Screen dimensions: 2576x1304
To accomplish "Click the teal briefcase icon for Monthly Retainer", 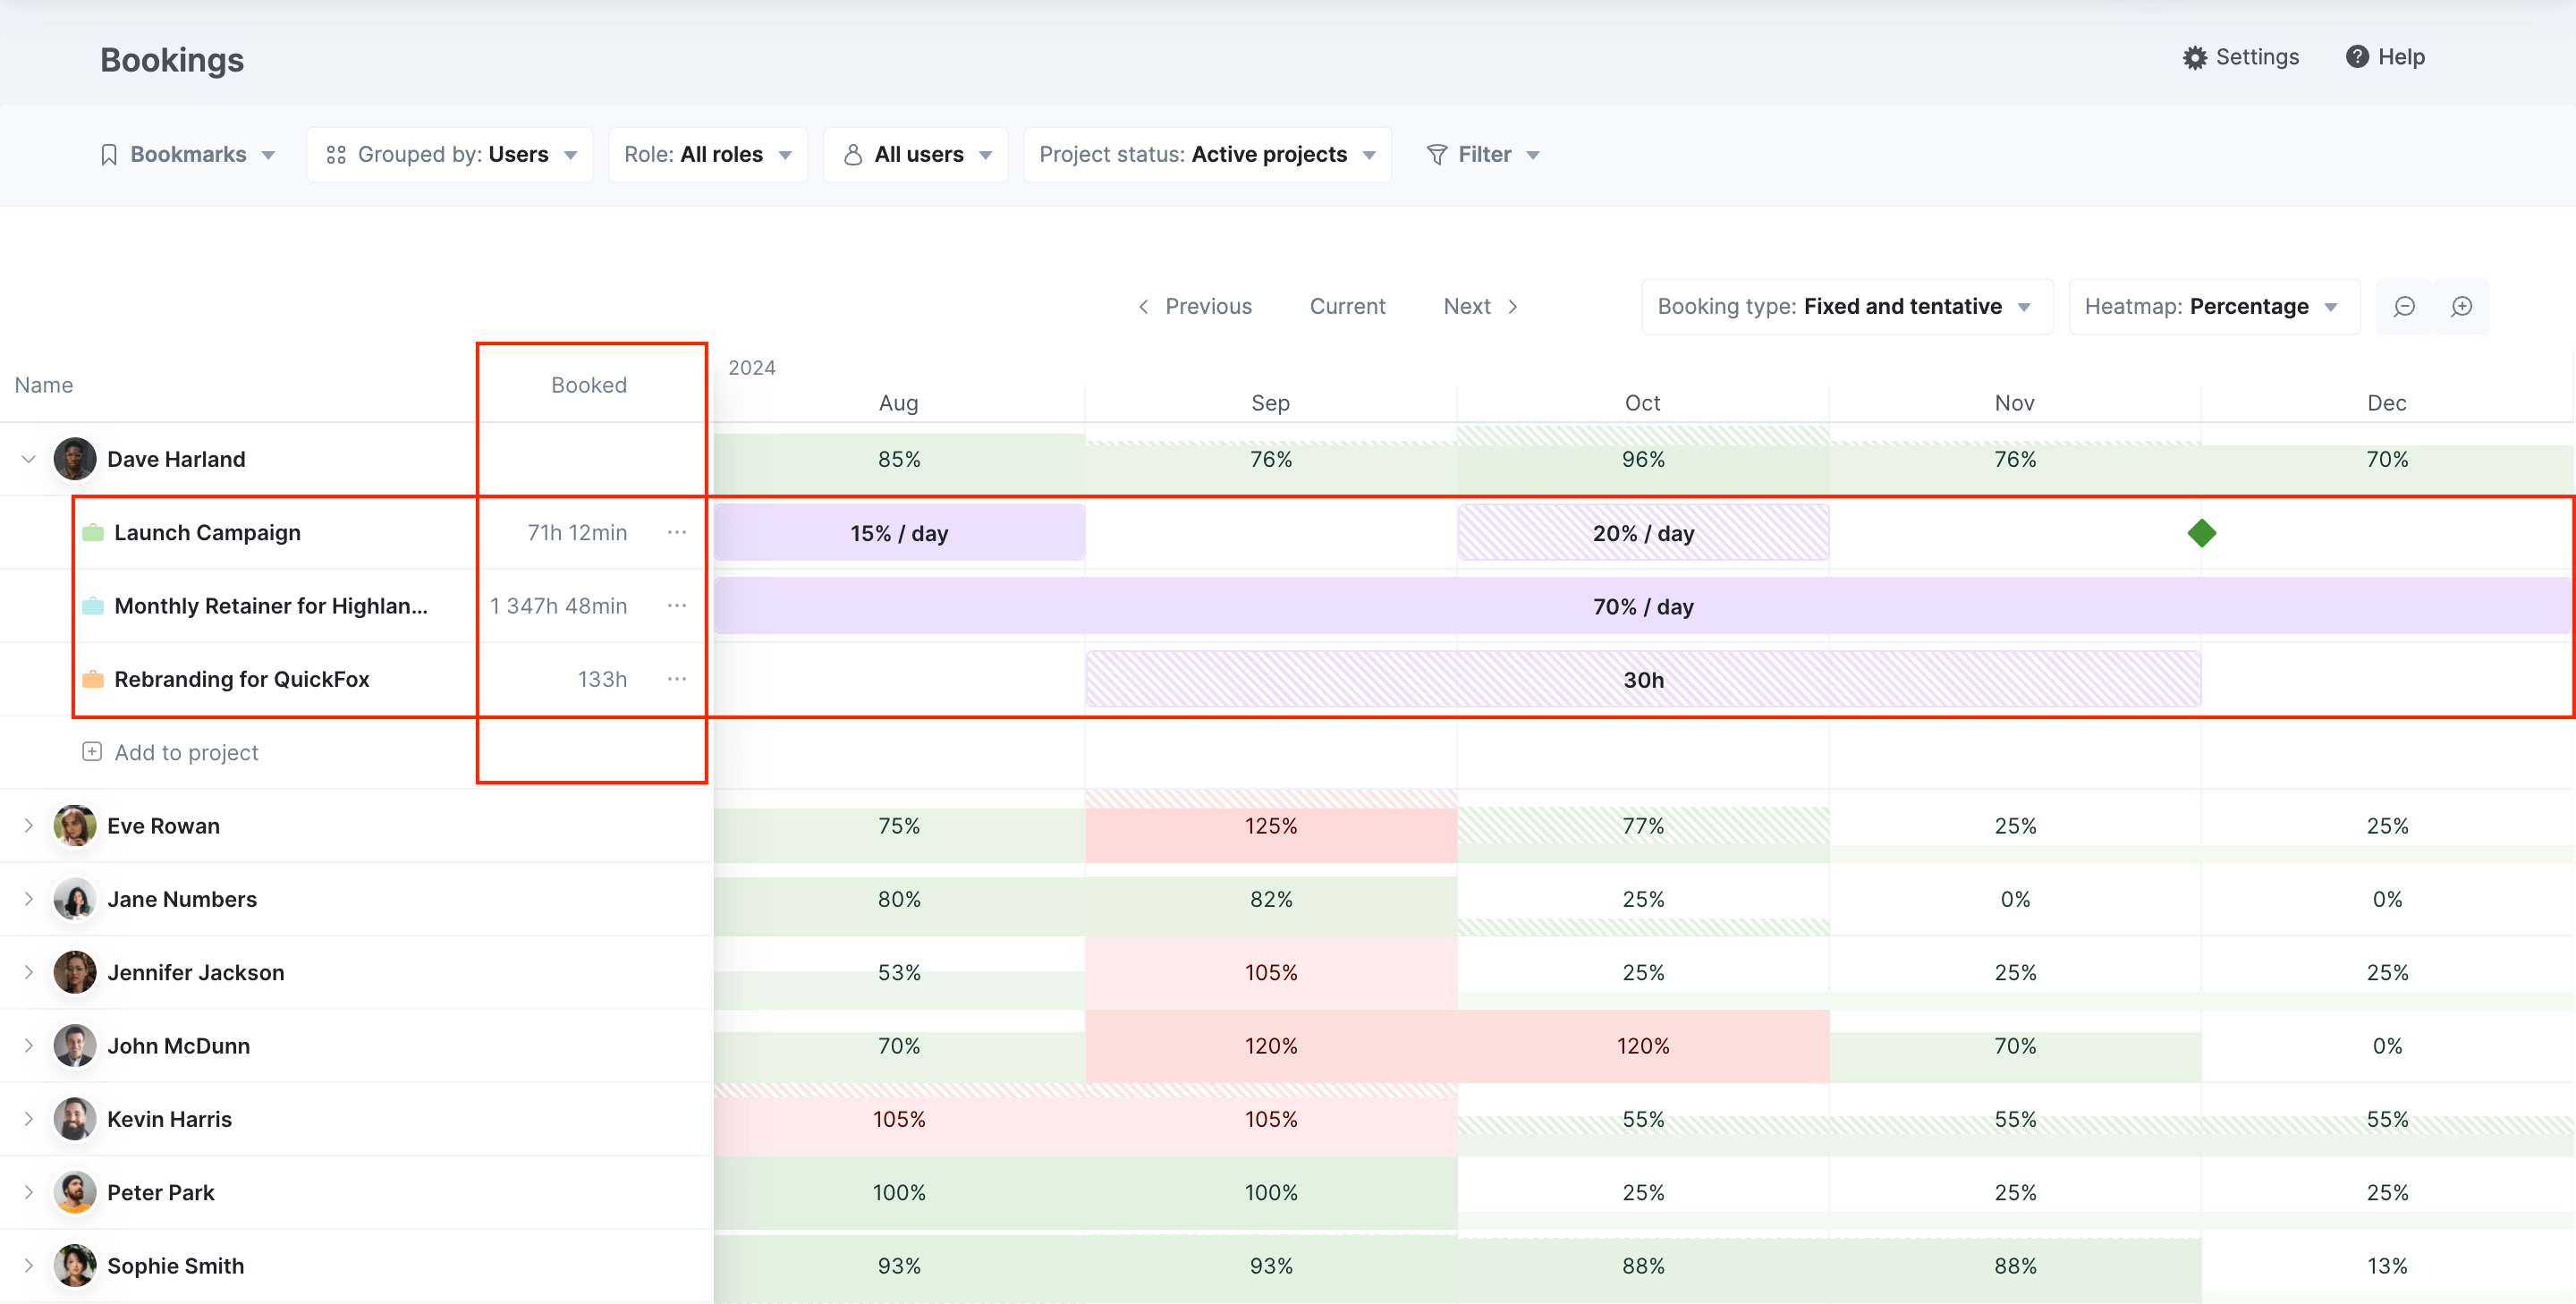I will [92, 605].
